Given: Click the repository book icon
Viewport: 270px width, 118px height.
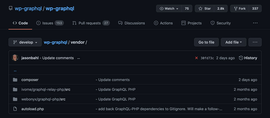Looking at the screenshot, I should click(11, 8).
